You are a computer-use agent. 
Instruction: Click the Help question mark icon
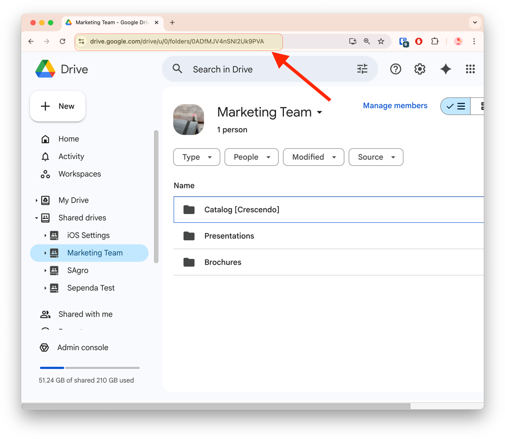pyautogui.click(x=396, y=69)
